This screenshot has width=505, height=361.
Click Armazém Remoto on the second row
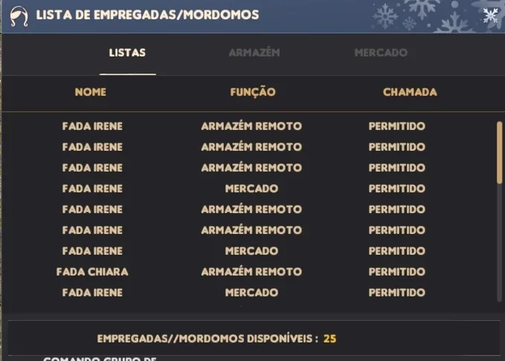(x=251, y=147)
